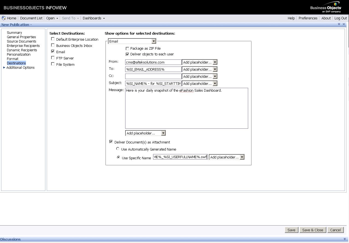The height and width of the screenshot is (243, 349).
Task: Click the To address input field
Action: [x=153, y=69]
